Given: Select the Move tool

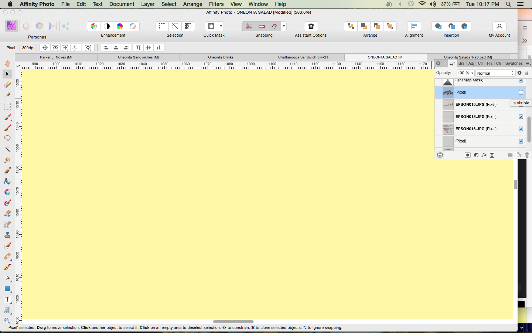Looking at the screenshot, I should point(7,74).
